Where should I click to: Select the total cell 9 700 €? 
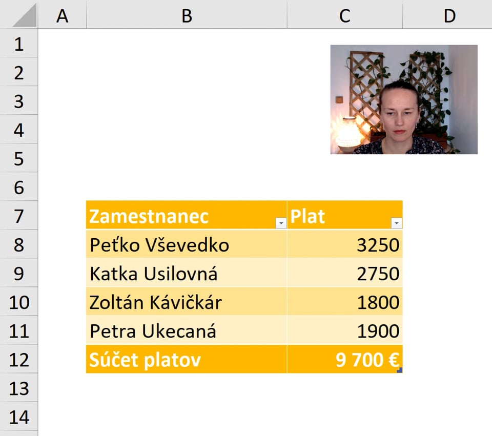click(x=345, y=359)
